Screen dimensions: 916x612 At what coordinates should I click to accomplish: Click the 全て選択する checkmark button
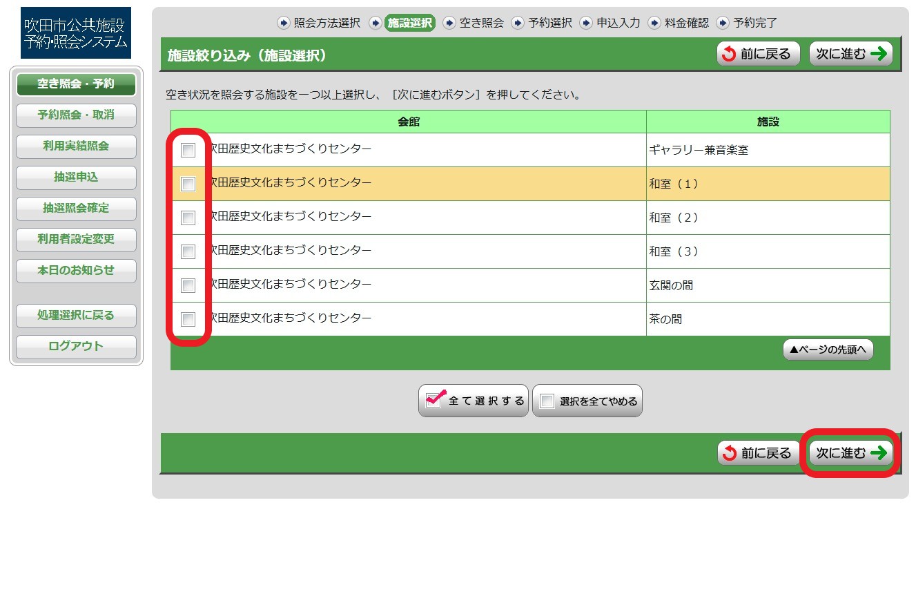click(474, 401)
